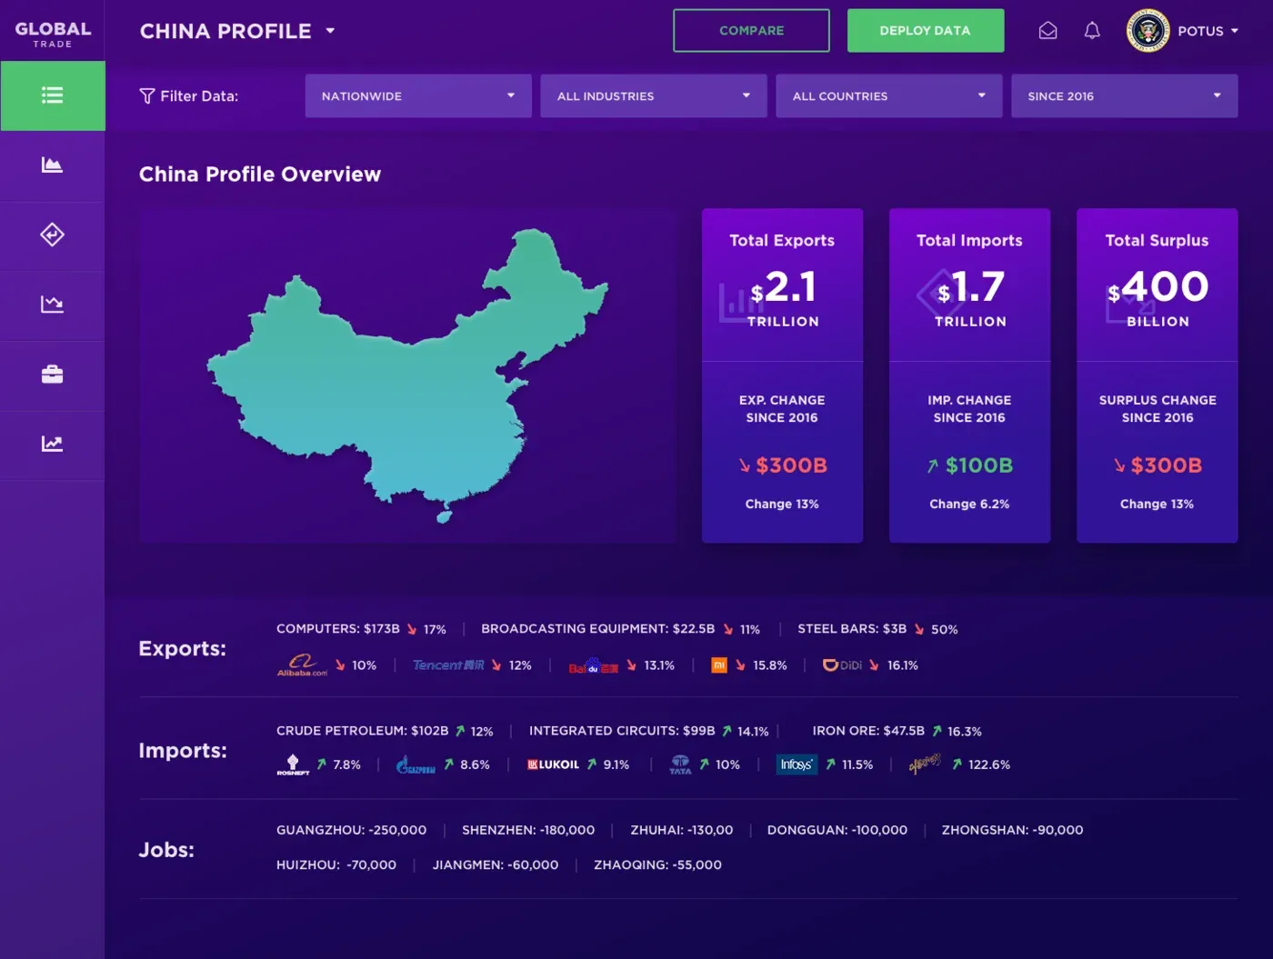The width and height of the screenshot is (1273, 959).
Task: Click the DiDi logo in Exports
Action: click(x=842, y=665)
